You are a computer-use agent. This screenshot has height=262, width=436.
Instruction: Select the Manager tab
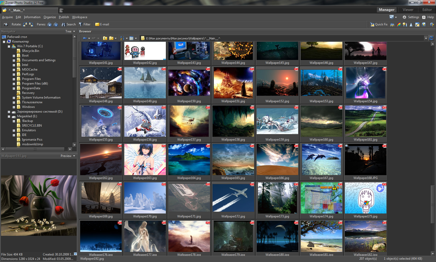tap(386, 10)
